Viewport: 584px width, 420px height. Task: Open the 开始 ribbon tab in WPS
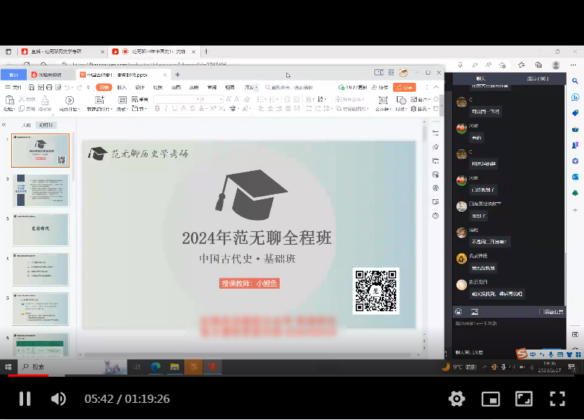coord(104,87)
